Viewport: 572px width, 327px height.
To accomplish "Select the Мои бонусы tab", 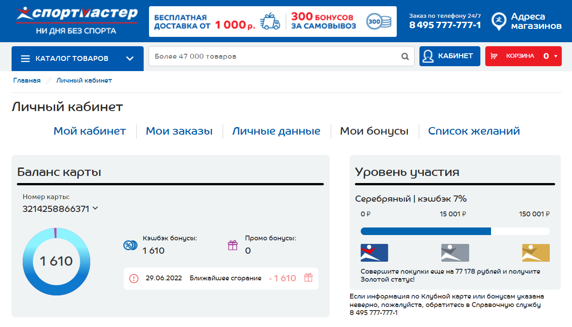I will pyautogui.click(x=374, y=131).
